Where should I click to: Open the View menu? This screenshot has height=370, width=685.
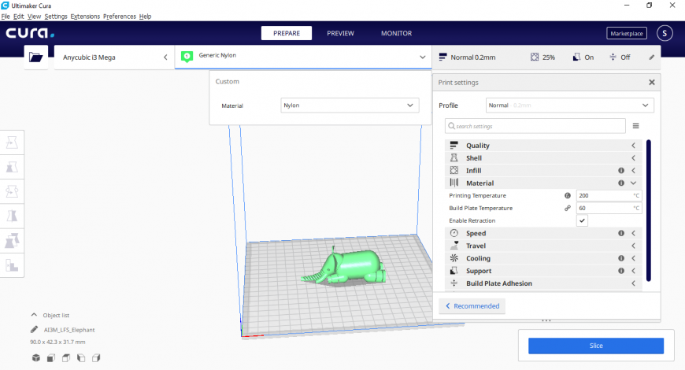[34, 17]
